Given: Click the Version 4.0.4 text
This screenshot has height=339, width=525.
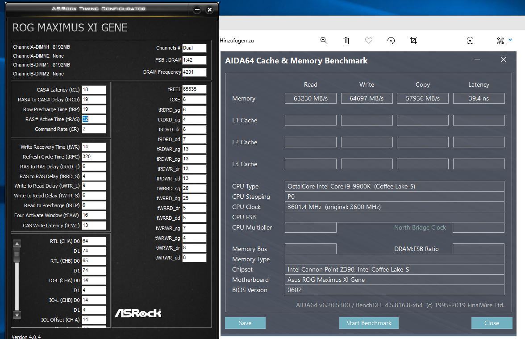Looking at the screenshot, I should [x=26, y=337].
